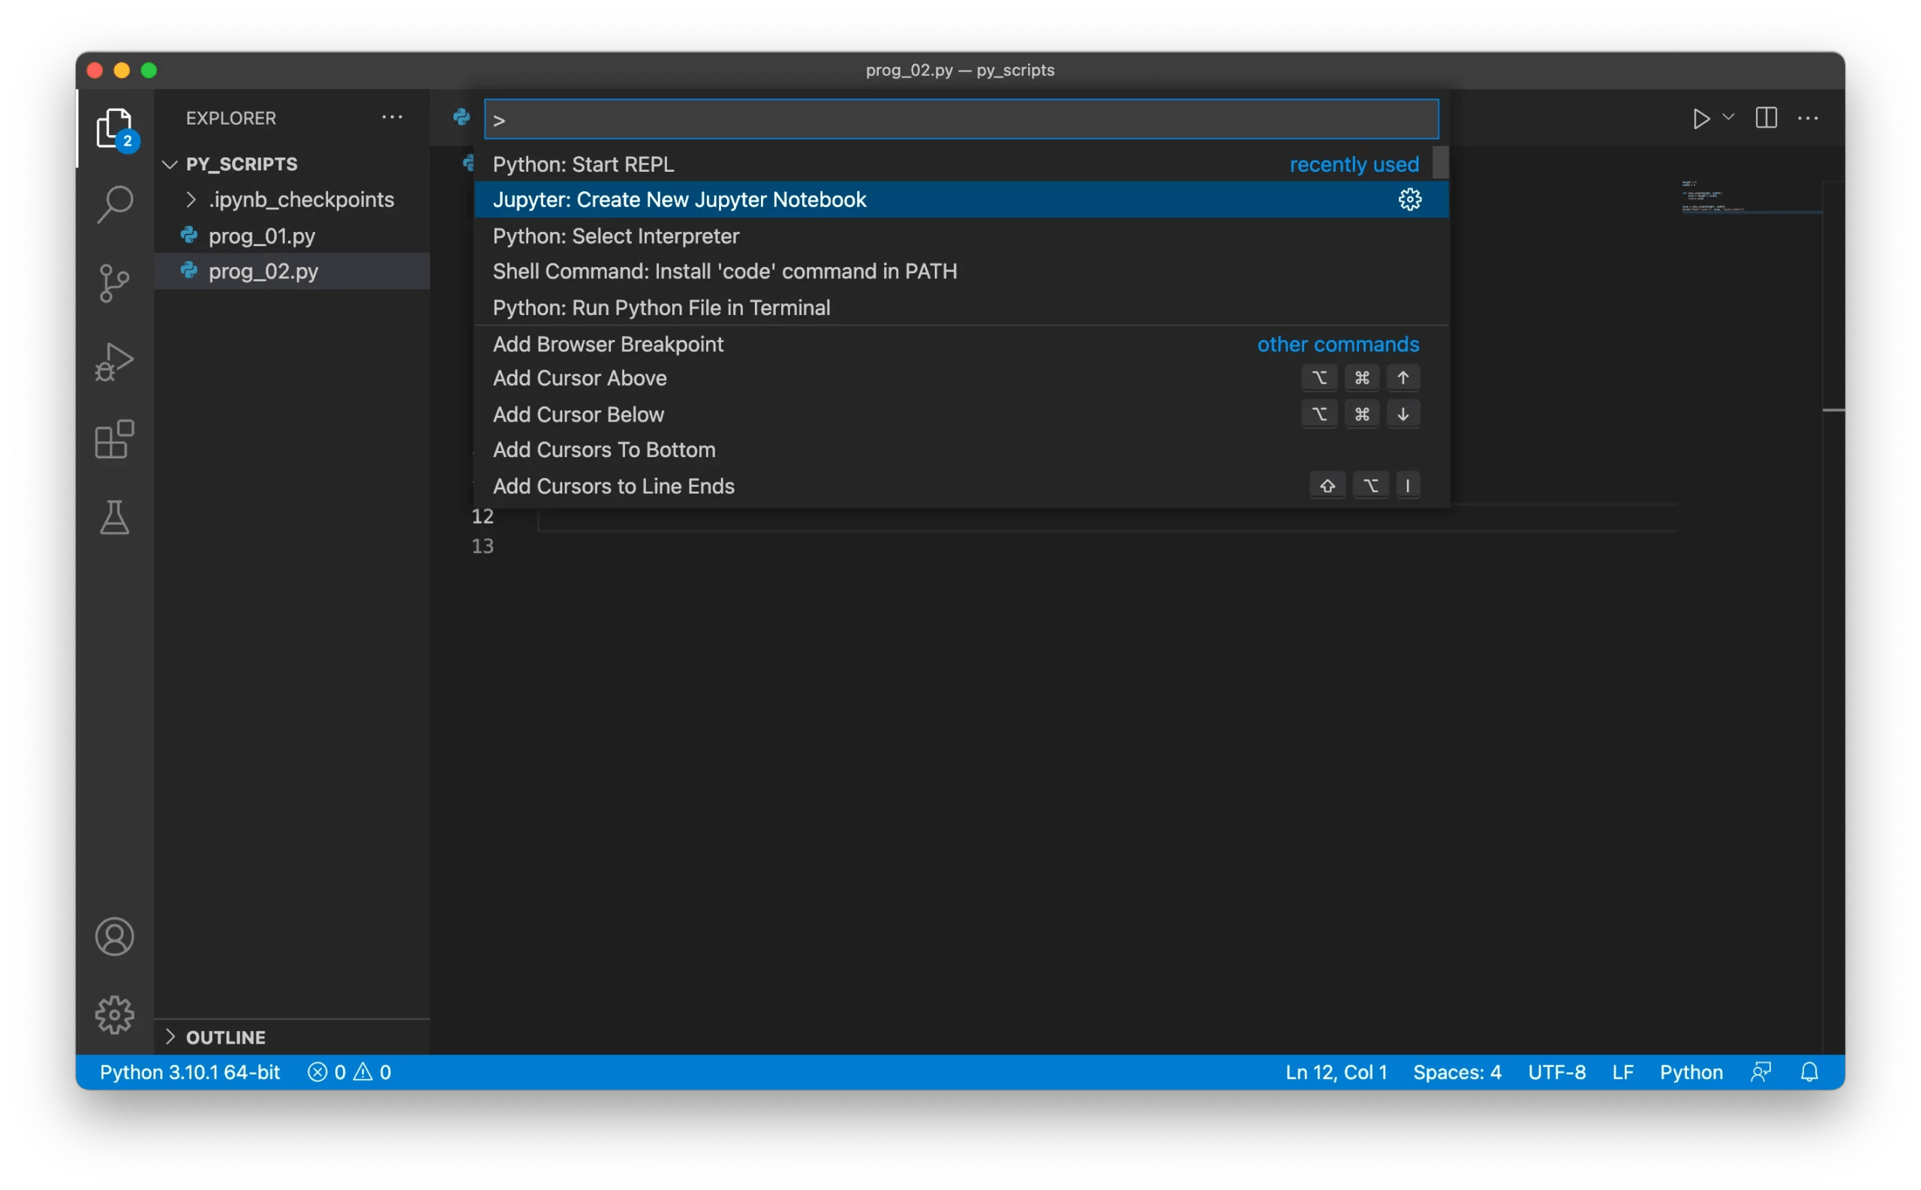The height and width of the screenshot is (1190, 1921).
Task: Toggle the split editor layout
Action: [x=1765, y=118]
